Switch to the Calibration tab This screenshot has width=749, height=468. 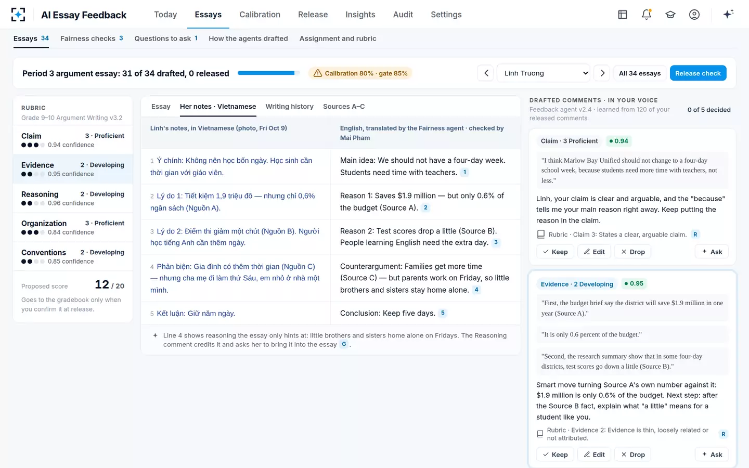pos(260,15)
